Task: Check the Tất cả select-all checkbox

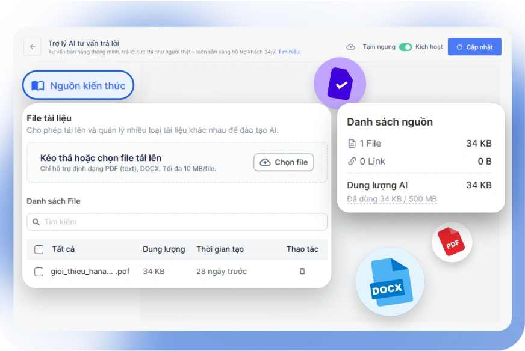Action: 39,249
